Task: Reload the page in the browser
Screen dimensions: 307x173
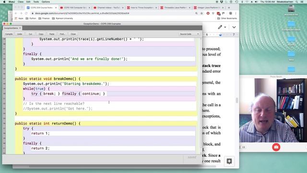Action: click(26, 13)
